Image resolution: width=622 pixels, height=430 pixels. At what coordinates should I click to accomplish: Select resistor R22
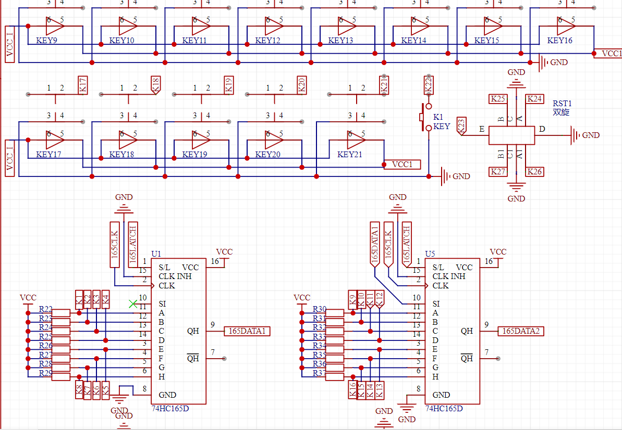[61, 313]
